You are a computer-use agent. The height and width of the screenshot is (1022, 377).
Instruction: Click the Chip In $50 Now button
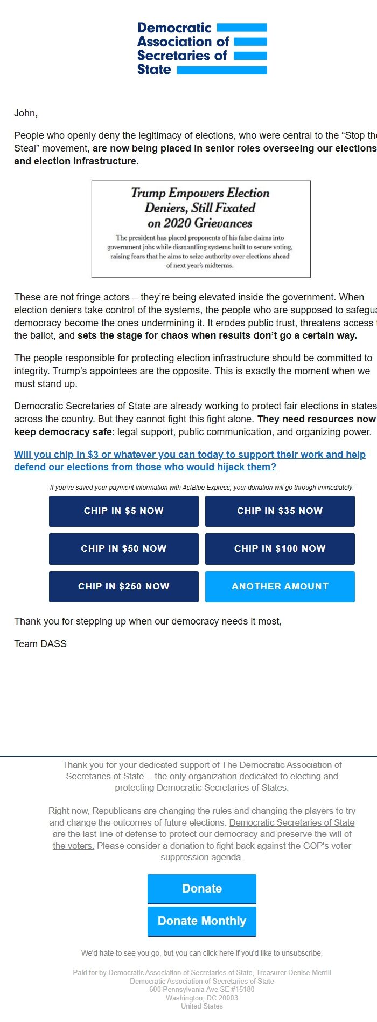tap(123, 548)
